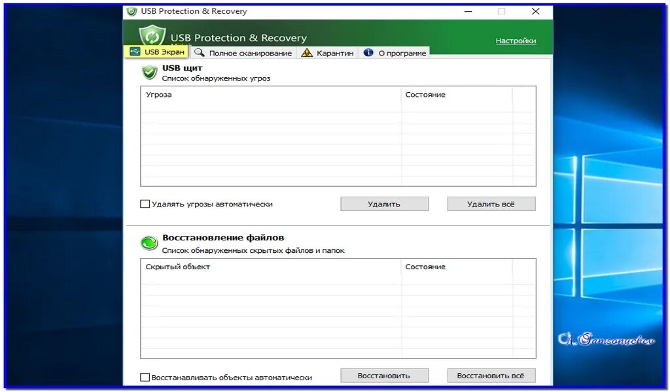Switch to Полное сканирование tab
Screen dimensions: 670x392
point(243,53)
